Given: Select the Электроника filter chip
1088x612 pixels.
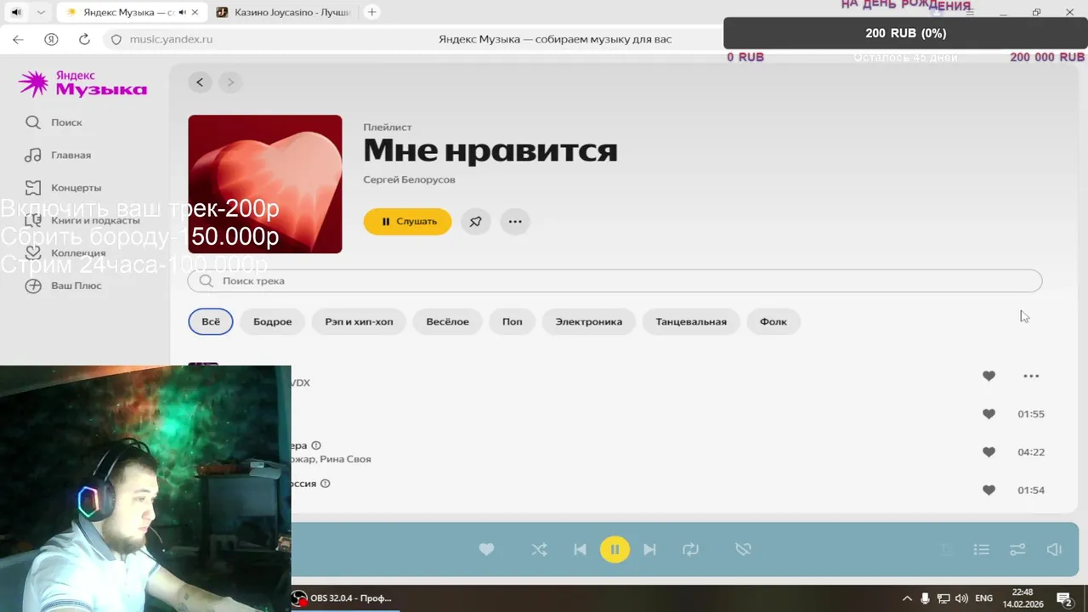Looking at the screenshot, I should [x=588, y=321].
